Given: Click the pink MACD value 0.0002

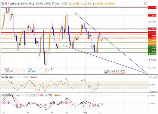Looking at the screenshot, I should pos(41,95).
